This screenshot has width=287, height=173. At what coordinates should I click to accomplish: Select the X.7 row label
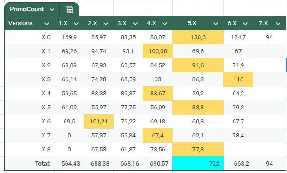pos(46,136)
